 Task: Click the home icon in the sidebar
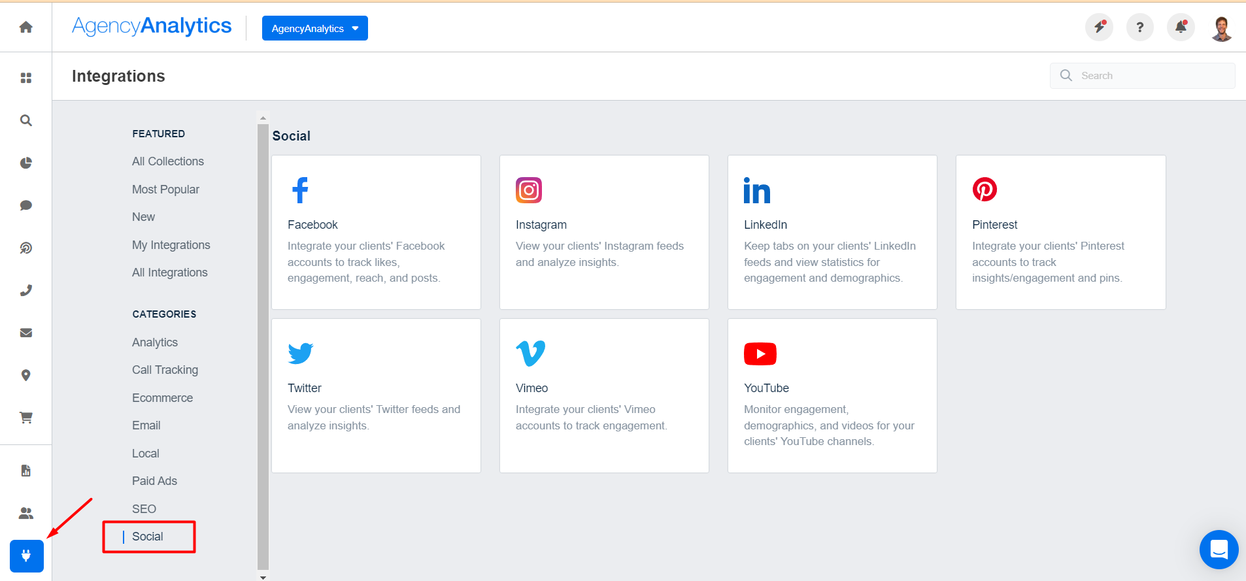coord(26,27)
